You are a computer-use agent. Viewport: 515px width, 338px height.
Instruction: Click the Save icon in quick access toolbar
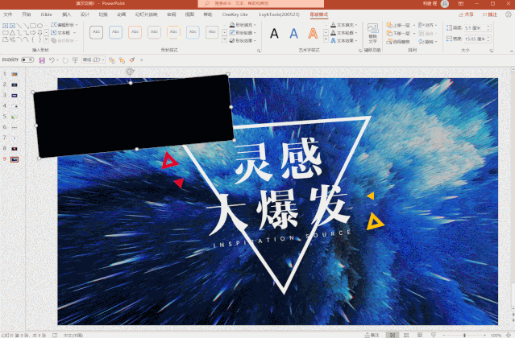coord(42,60)
